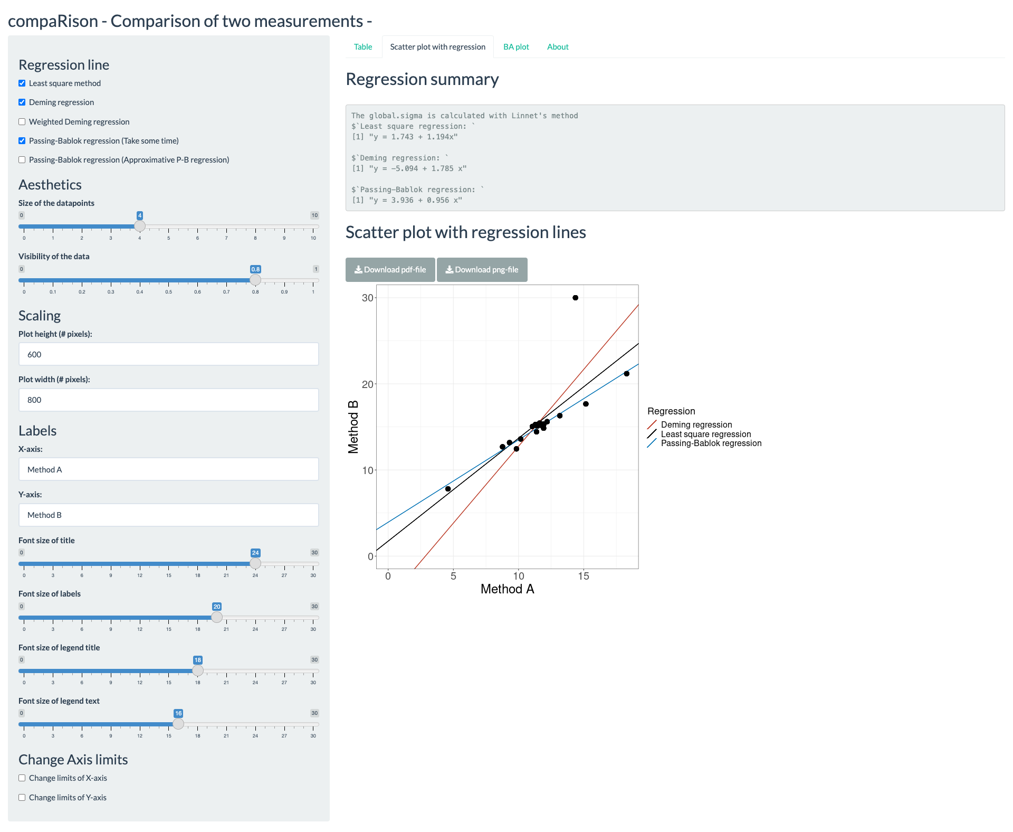The image size is (1013, 832).
Task: Click the Y-axis label input field
Action: [169, 515]
